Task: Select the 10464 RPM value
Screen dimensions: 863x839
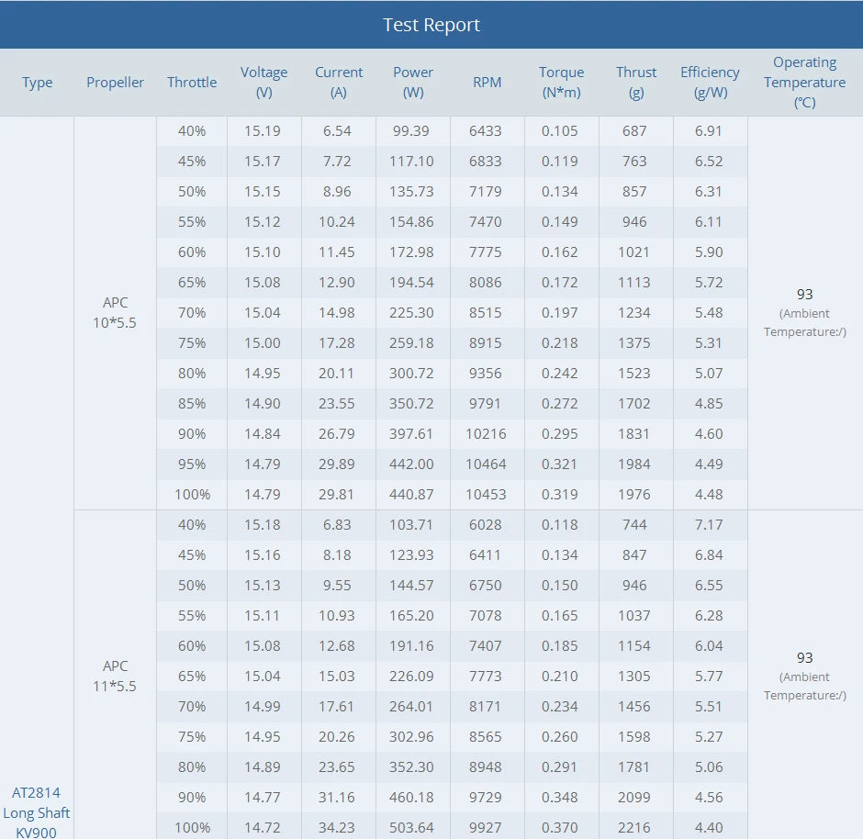Action: pyautogui.click(x=486, y=464)
